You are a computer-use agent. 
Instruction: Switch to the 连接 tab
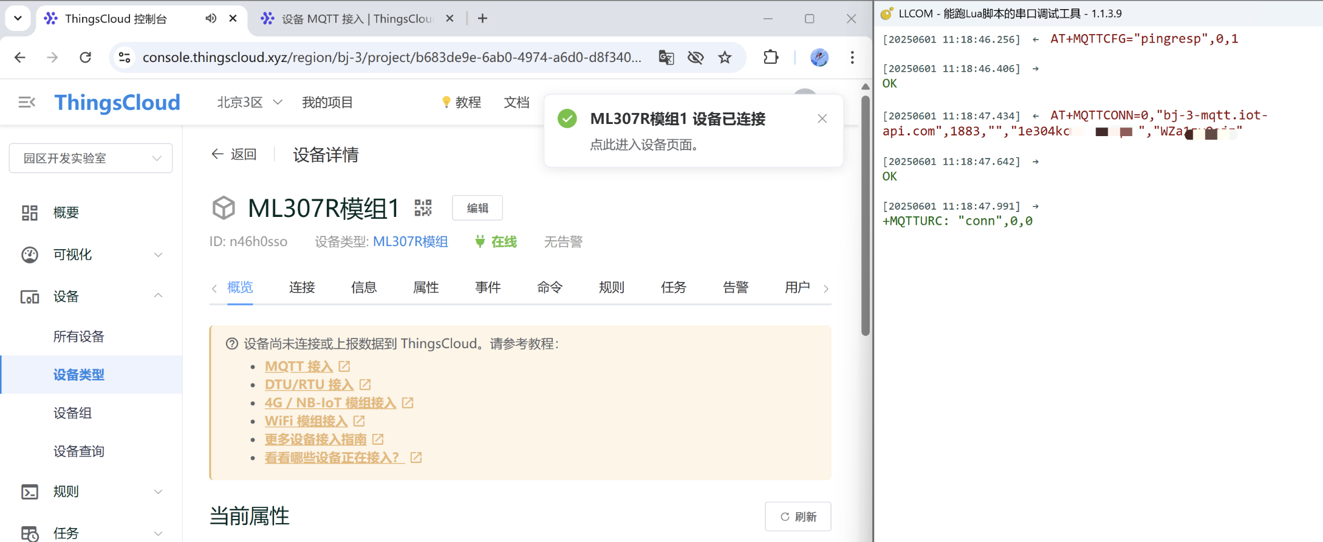pos(302,287)
